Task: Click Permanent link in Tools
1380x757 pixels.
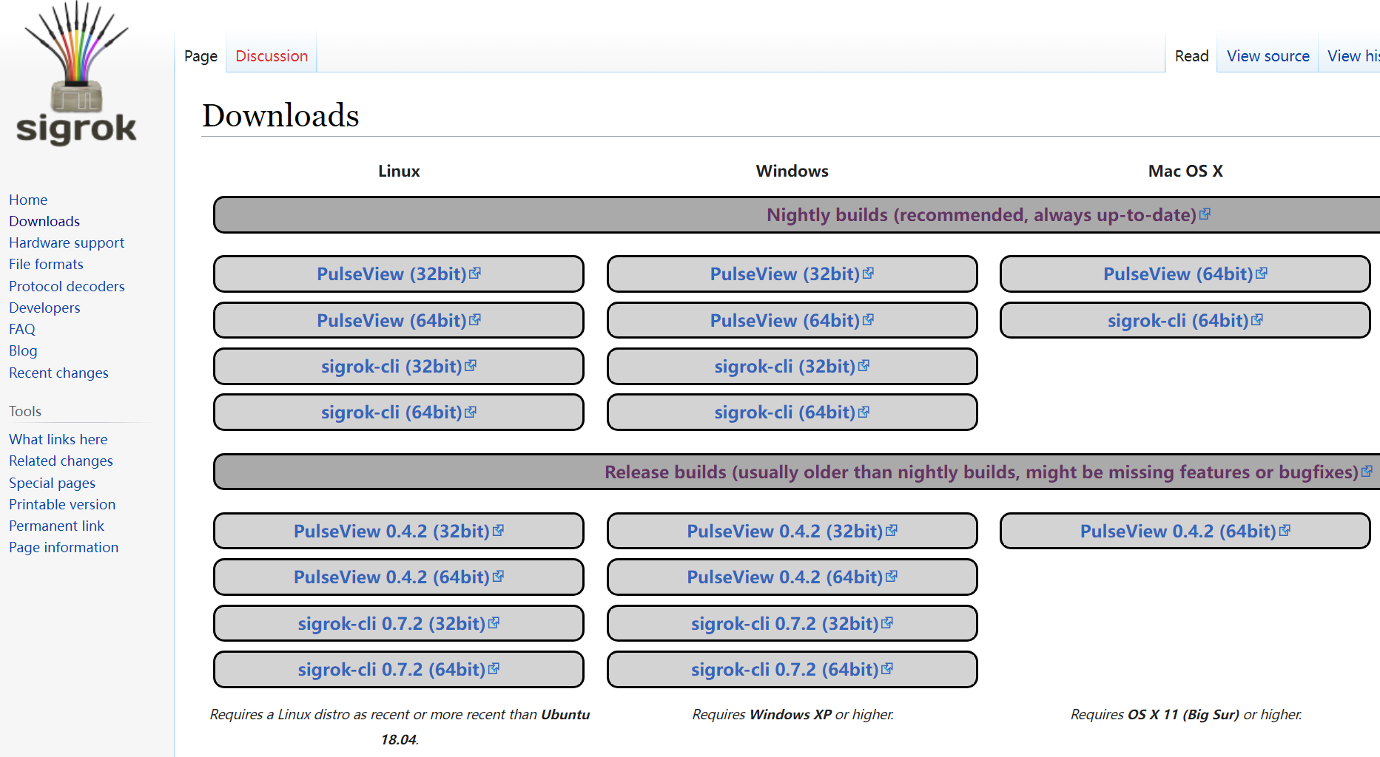Action: (56, 526)
